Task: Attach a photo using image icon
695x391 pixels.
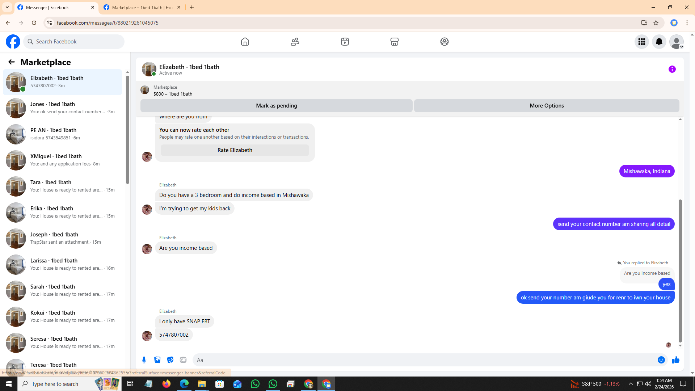Action: coord(157,360)
